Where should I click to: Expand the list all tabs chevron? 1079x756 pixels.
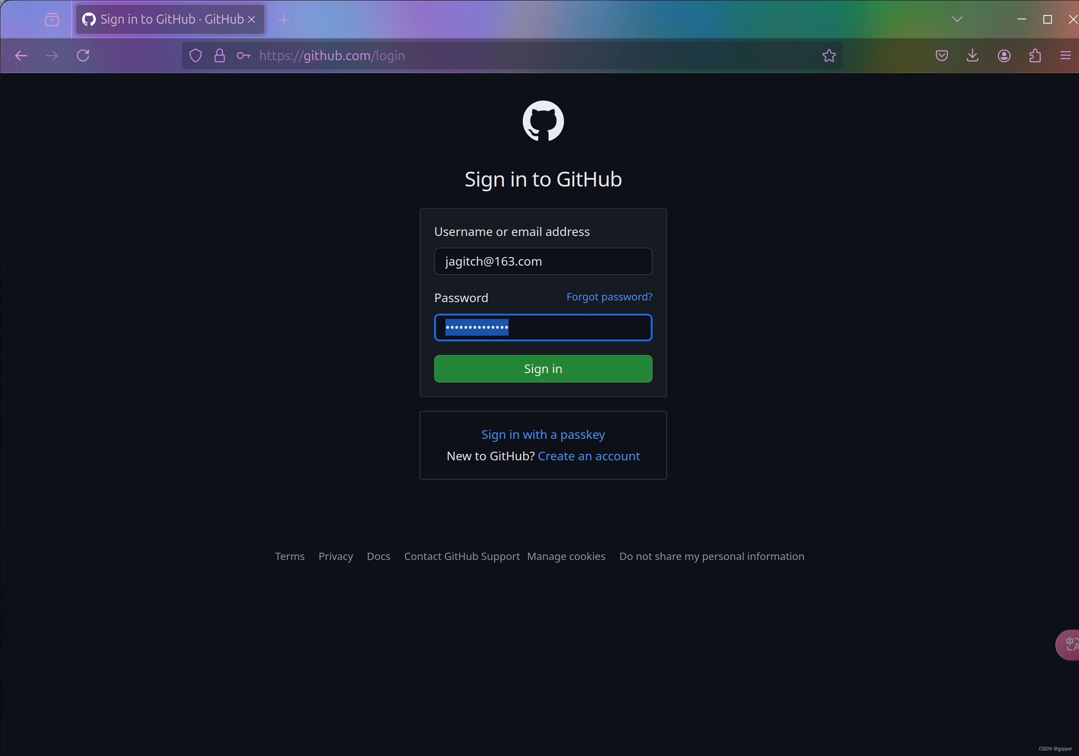point(957,19)
